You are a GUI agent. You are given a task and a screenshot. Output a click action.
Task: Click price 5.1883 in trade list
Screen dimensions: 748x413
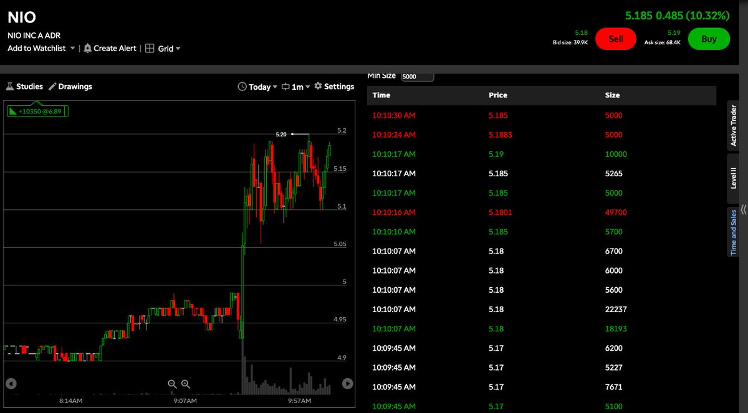(501, 135)
